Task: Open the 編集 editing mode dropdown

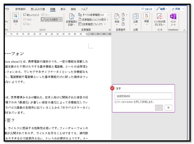Action: (x=162, y=9)
